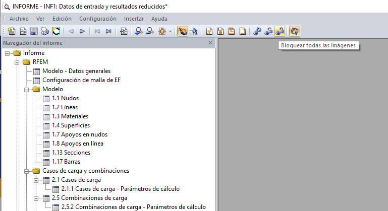
Task: Go to next page with right arrow
Action: tap(82, 31)
